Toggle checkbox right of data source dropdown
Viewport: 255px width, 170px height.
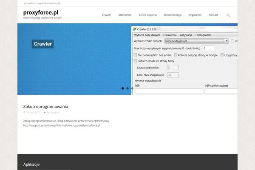coord(232,41)
